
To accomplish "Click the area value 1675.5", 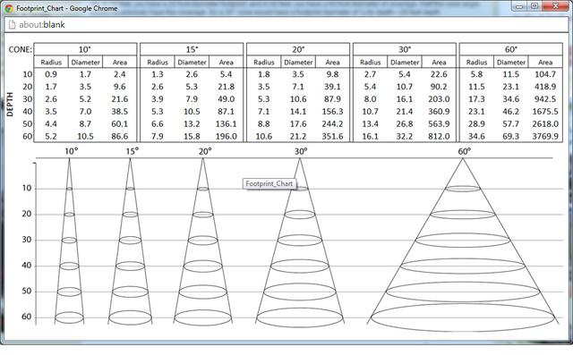I will 545,112.
